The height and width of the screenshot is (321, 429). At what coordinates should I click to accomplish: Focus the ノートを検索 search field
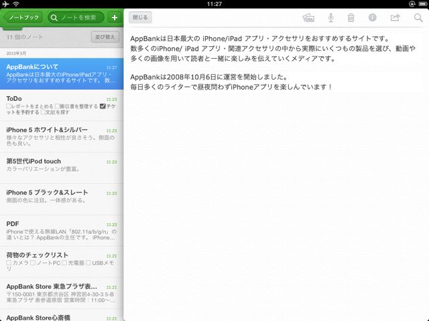click(76, 18)
